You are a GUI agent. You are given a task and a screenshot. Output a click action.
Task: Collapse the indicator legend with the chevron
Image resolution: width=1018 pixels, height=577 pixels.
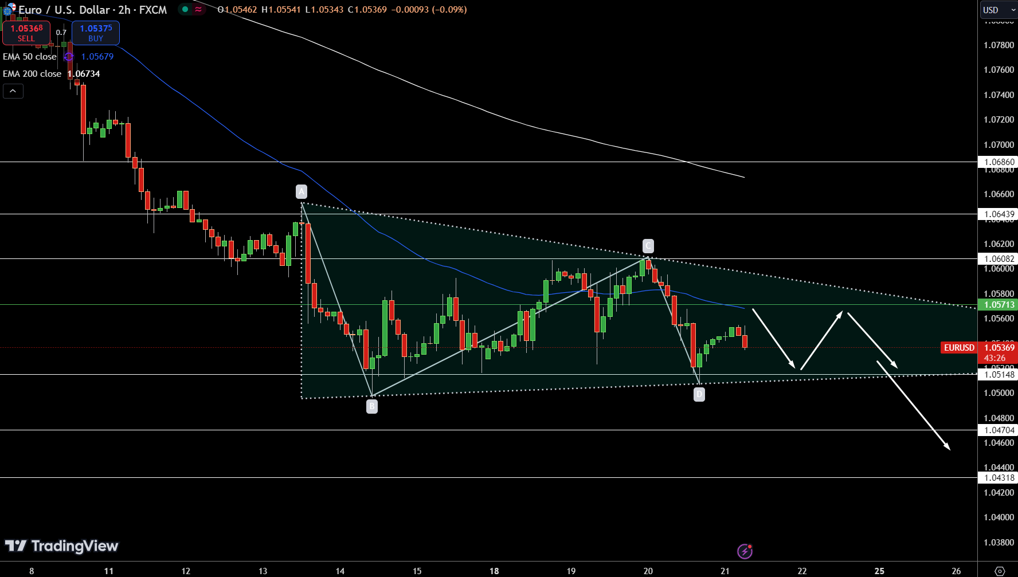click(x=13, y=91)
